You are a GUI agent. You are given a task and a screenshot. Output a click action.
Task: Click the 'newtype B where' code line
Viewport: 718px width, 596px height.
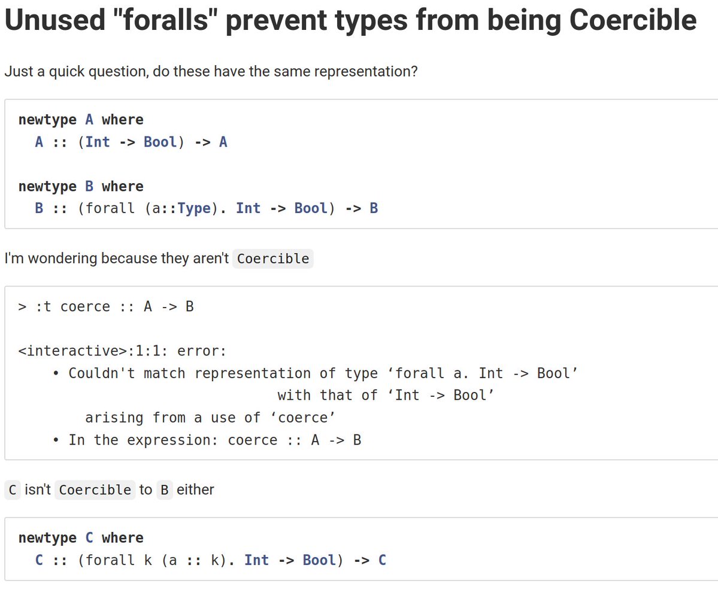[81, 186]
